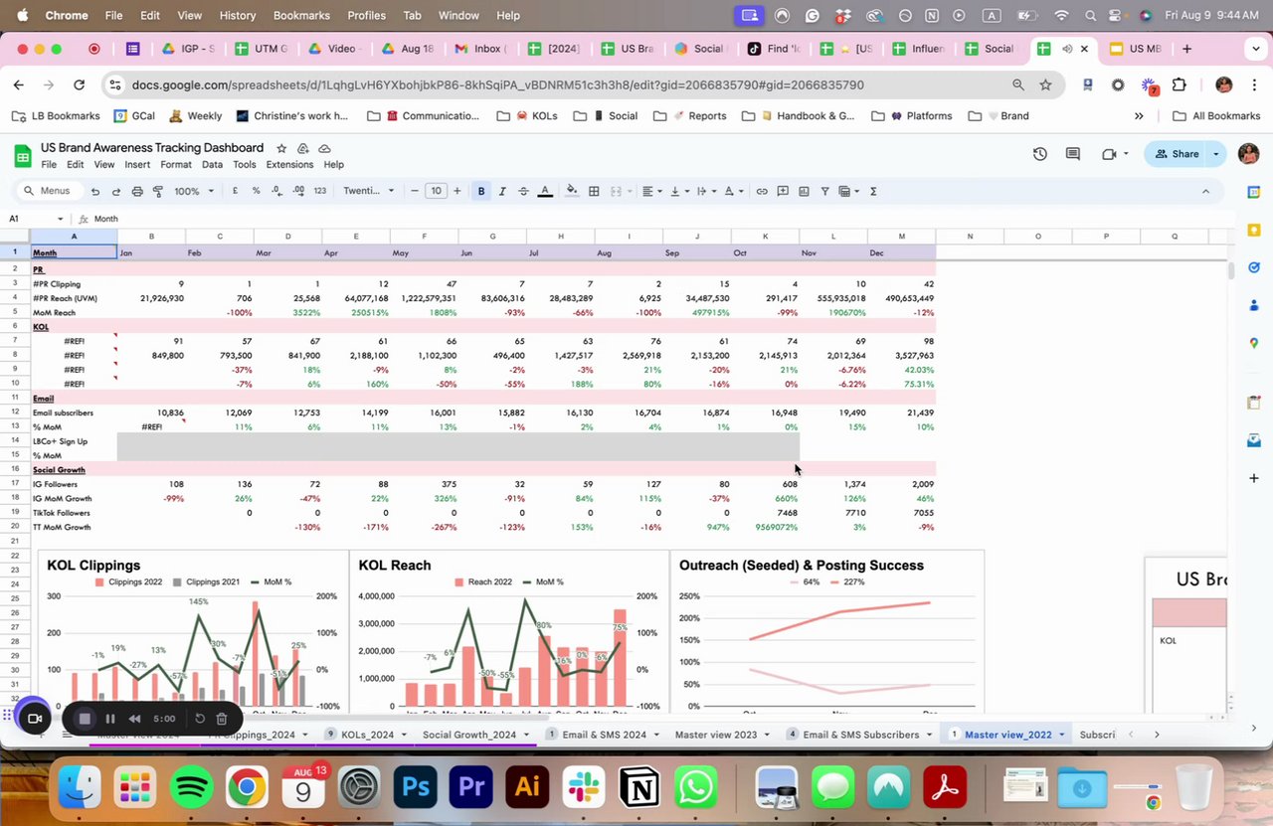Click the font size input field
Screen dimensions: 1273x826
[436, 191]
